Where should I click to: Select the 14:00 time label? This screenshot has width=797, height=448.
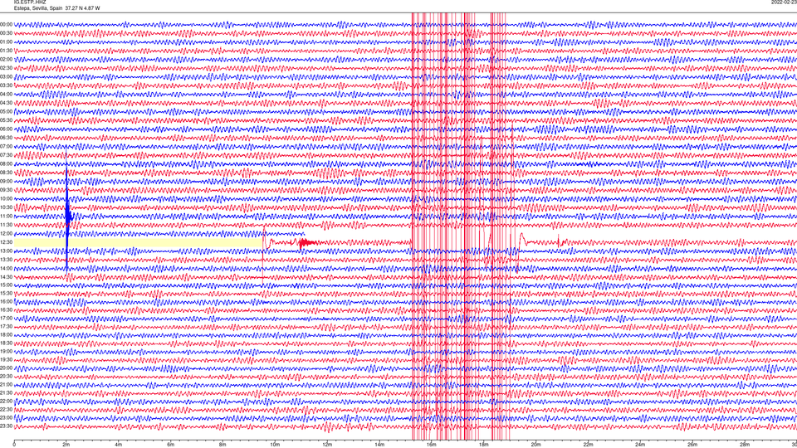[x=6, y=268]
